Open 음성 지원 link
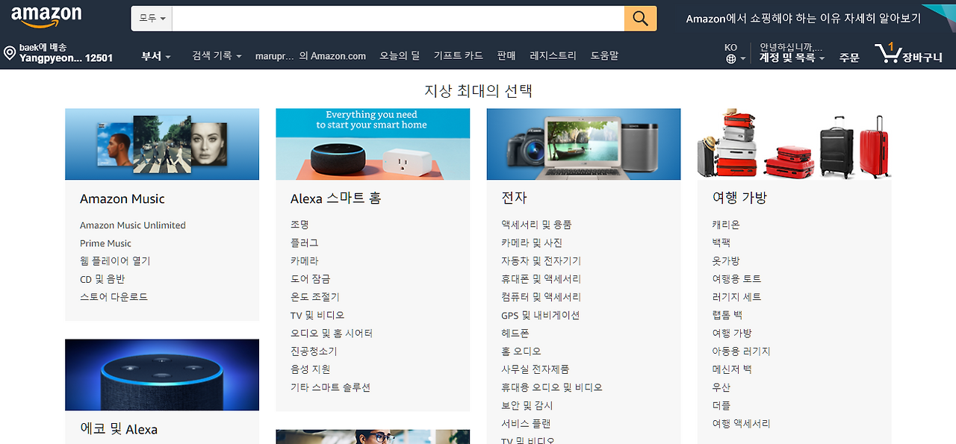The image size is (956, 444). (x=310, y=369)
